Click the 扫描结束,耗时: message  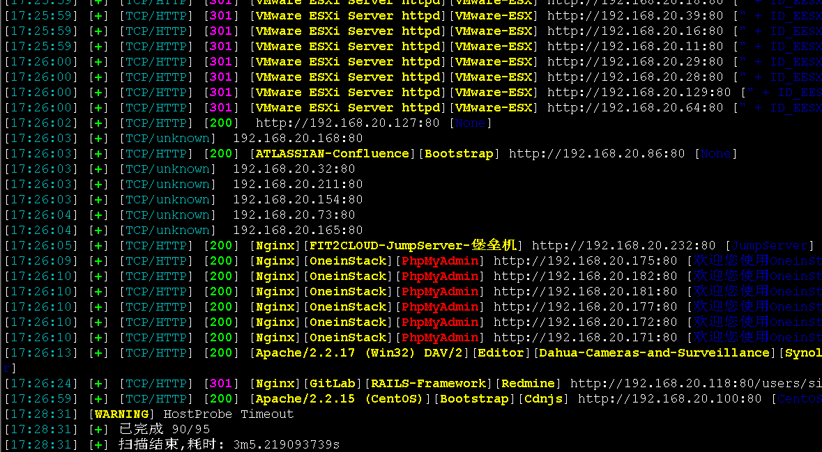pos(172,444)
